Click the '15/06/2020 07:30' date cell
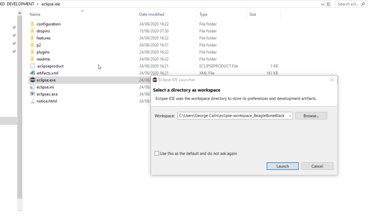Screen dimensions: 369x221 coord(154,31)
